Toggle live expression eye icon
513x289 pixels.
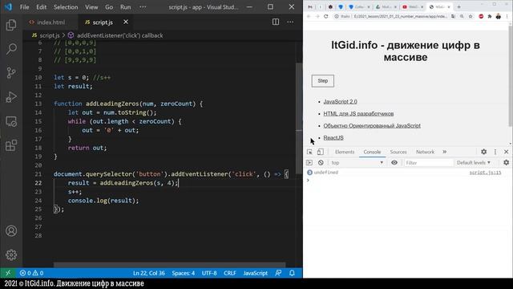[x=394, y=162]
